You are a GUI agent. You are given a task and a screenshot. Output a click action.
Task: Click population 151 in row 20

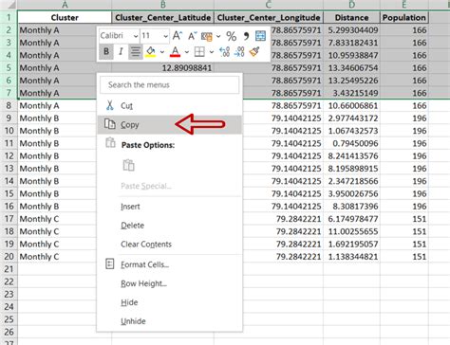pyautogui.click(x=404, y=257)
